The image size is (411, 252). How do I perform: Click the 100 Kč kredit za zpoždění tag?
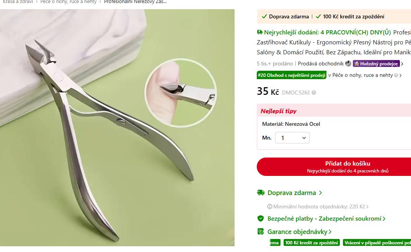(312, 243)
